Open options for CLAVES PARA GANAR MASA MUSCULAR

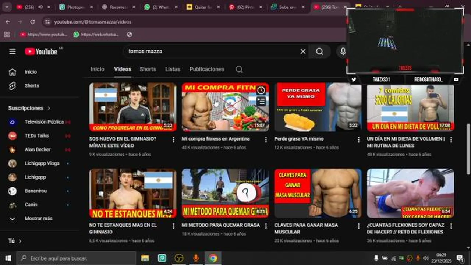point(358,226)
